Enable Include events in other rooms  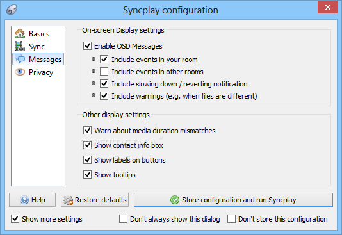click(104, 72)
